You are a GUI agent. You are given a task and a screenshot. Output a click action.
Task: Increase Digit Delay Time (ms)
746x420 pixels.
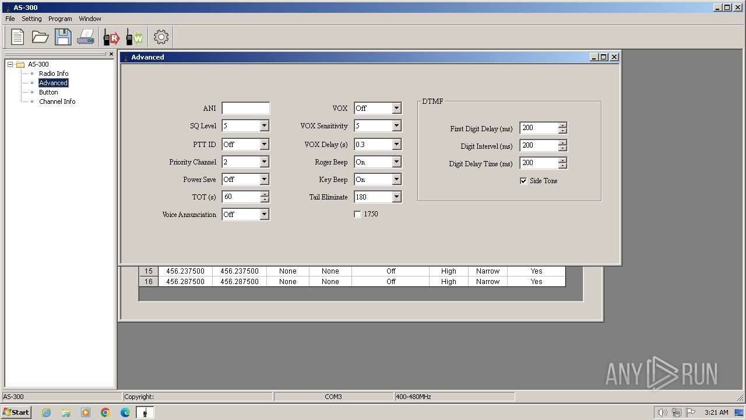pyautogui.click(x=562, y=160)
